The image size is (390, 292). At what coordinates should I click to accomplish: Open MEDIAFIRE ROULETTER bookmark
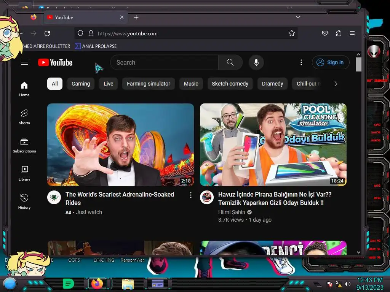[x=46, y=46]
